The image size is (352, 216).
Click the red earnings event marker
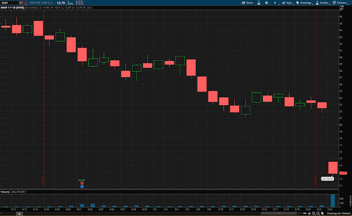pos(82,183)
